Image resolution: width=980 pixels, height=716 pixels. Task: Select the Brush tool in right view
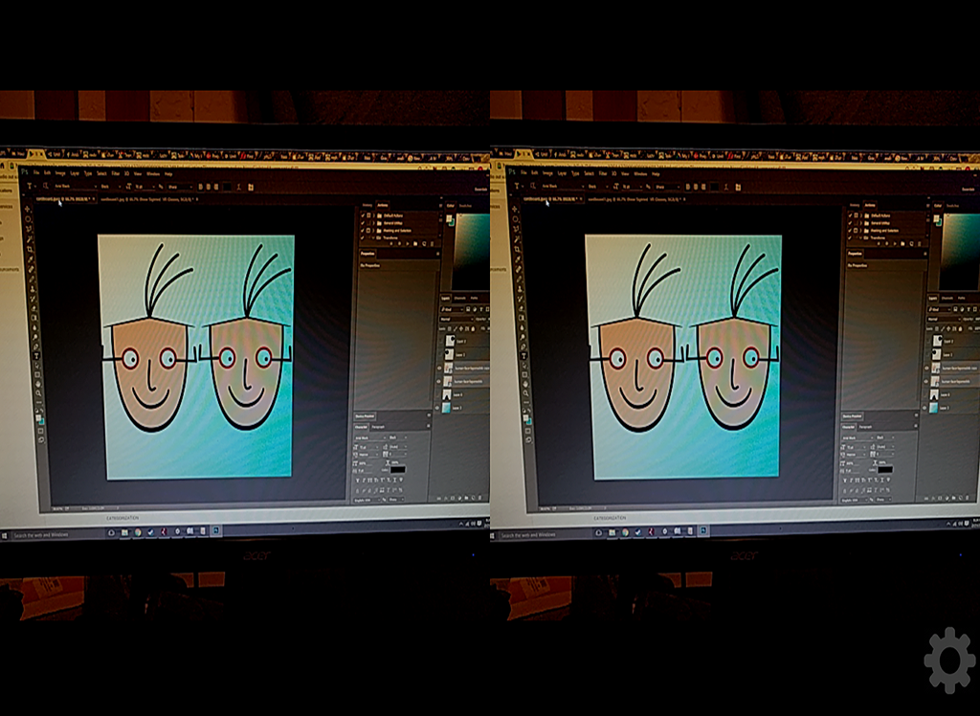tap(520, 279)
